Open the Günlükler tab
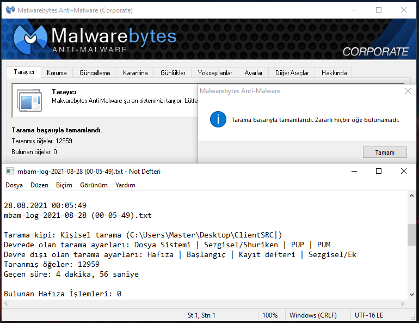This screenshot has height=323, width=419. pyautogui.click(x=172, y=73)
